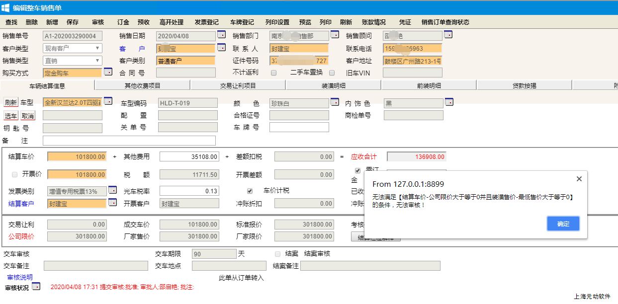Click the picker icon next to 发票类别

tap(112, 190)
